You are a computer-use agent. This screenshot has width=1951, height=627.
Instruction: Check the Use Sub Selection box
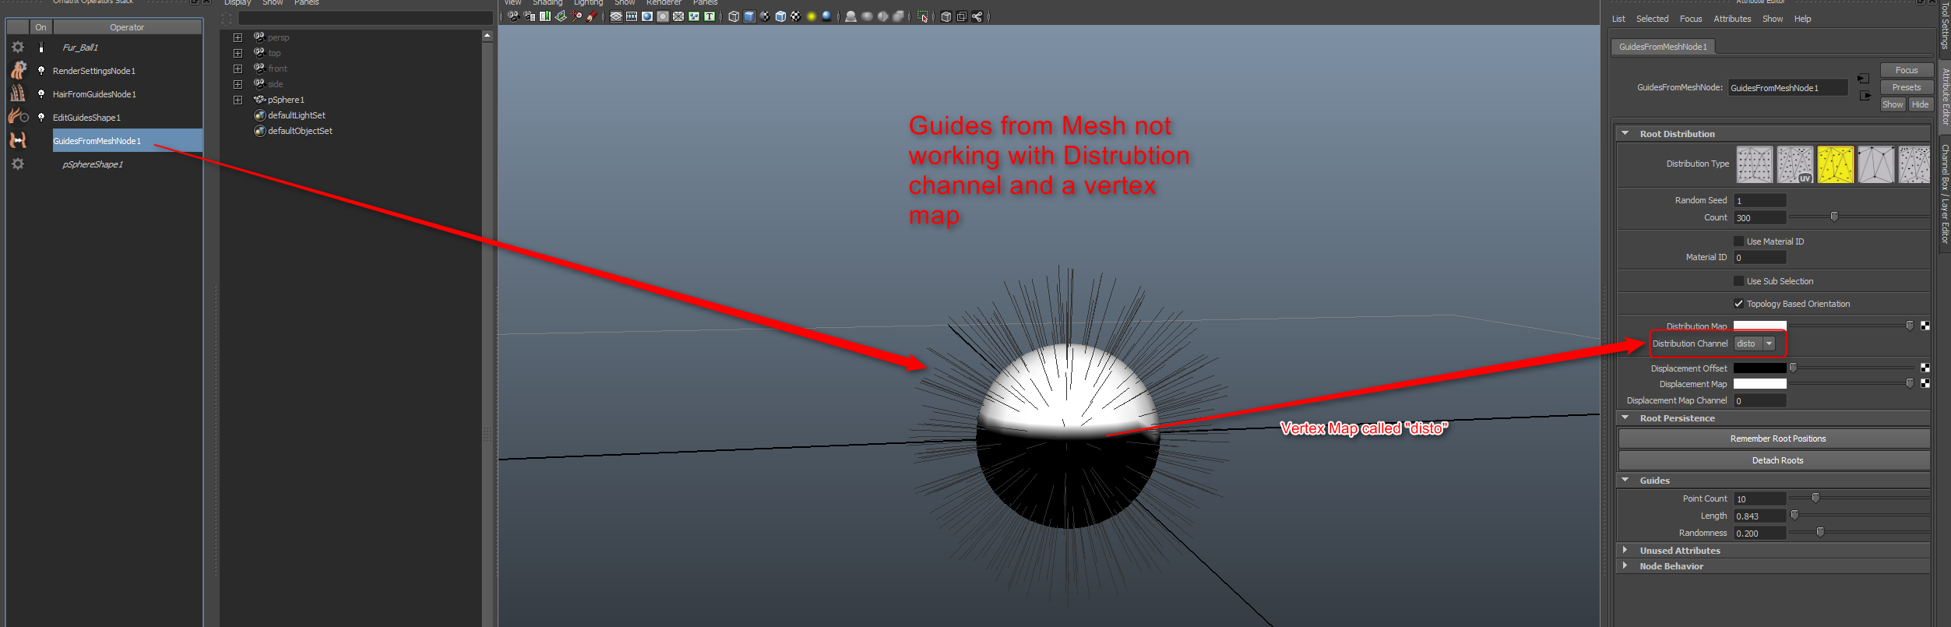pos(1738,281)
